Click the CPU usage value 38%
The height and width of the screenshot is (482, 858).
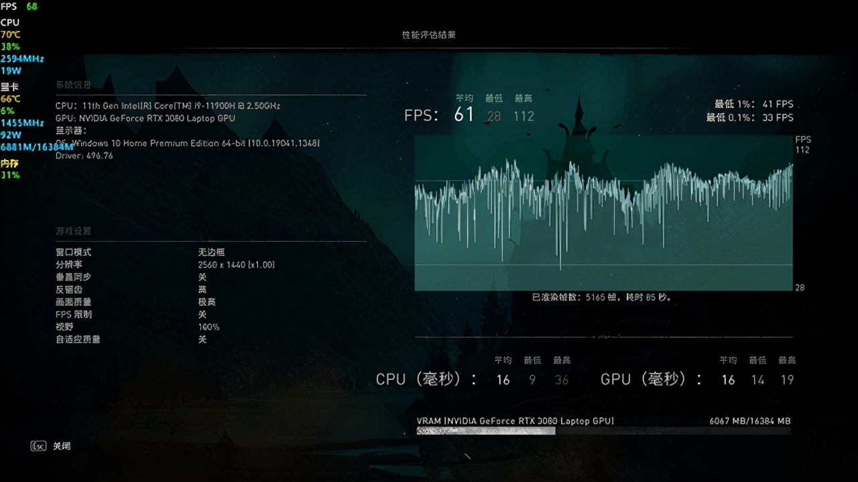pos(10,47)
